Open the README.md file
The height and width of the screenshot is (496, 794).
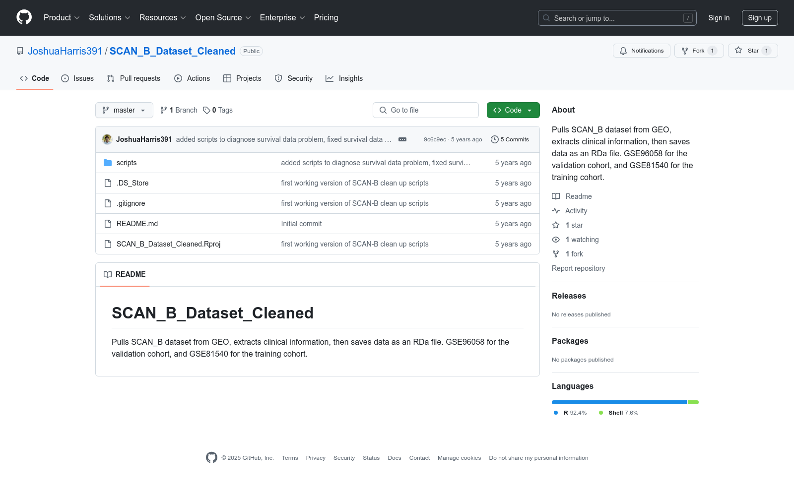coord(137,224)
